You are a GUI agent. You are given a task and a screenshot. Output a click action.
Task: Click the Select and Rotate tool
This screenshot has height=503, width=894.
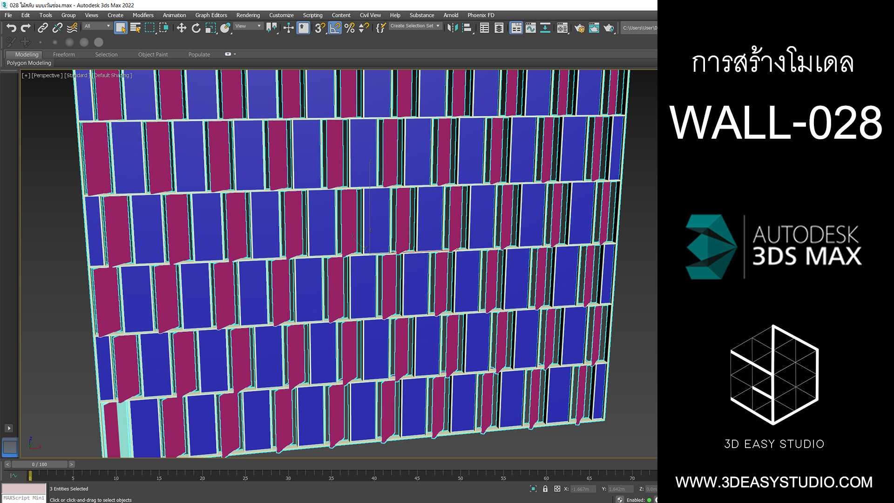[x=196, y=28]
